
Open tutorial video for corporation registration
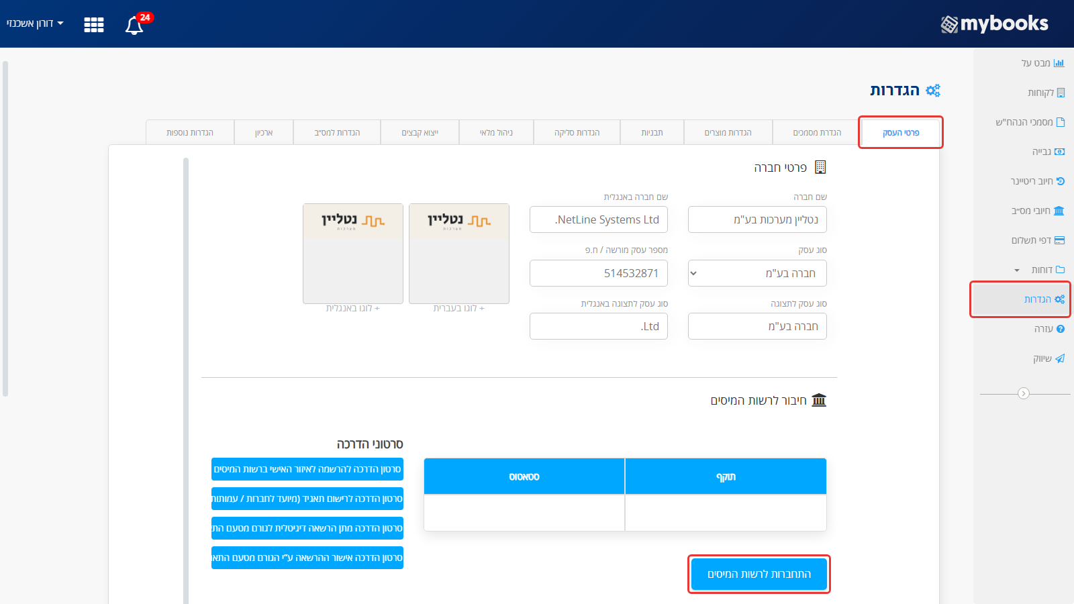307,499
